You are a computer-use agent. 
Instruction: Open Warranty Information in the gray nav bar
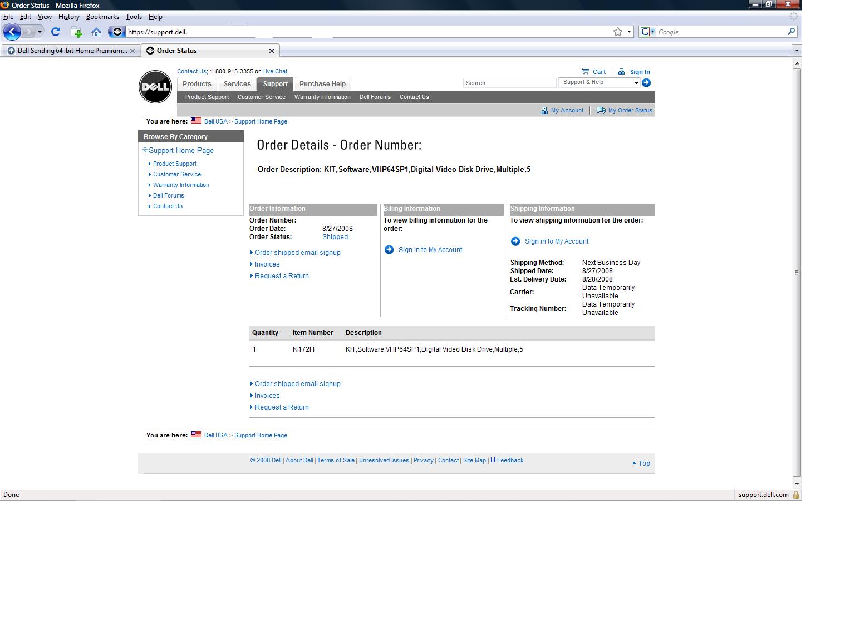tap(322, 97)
